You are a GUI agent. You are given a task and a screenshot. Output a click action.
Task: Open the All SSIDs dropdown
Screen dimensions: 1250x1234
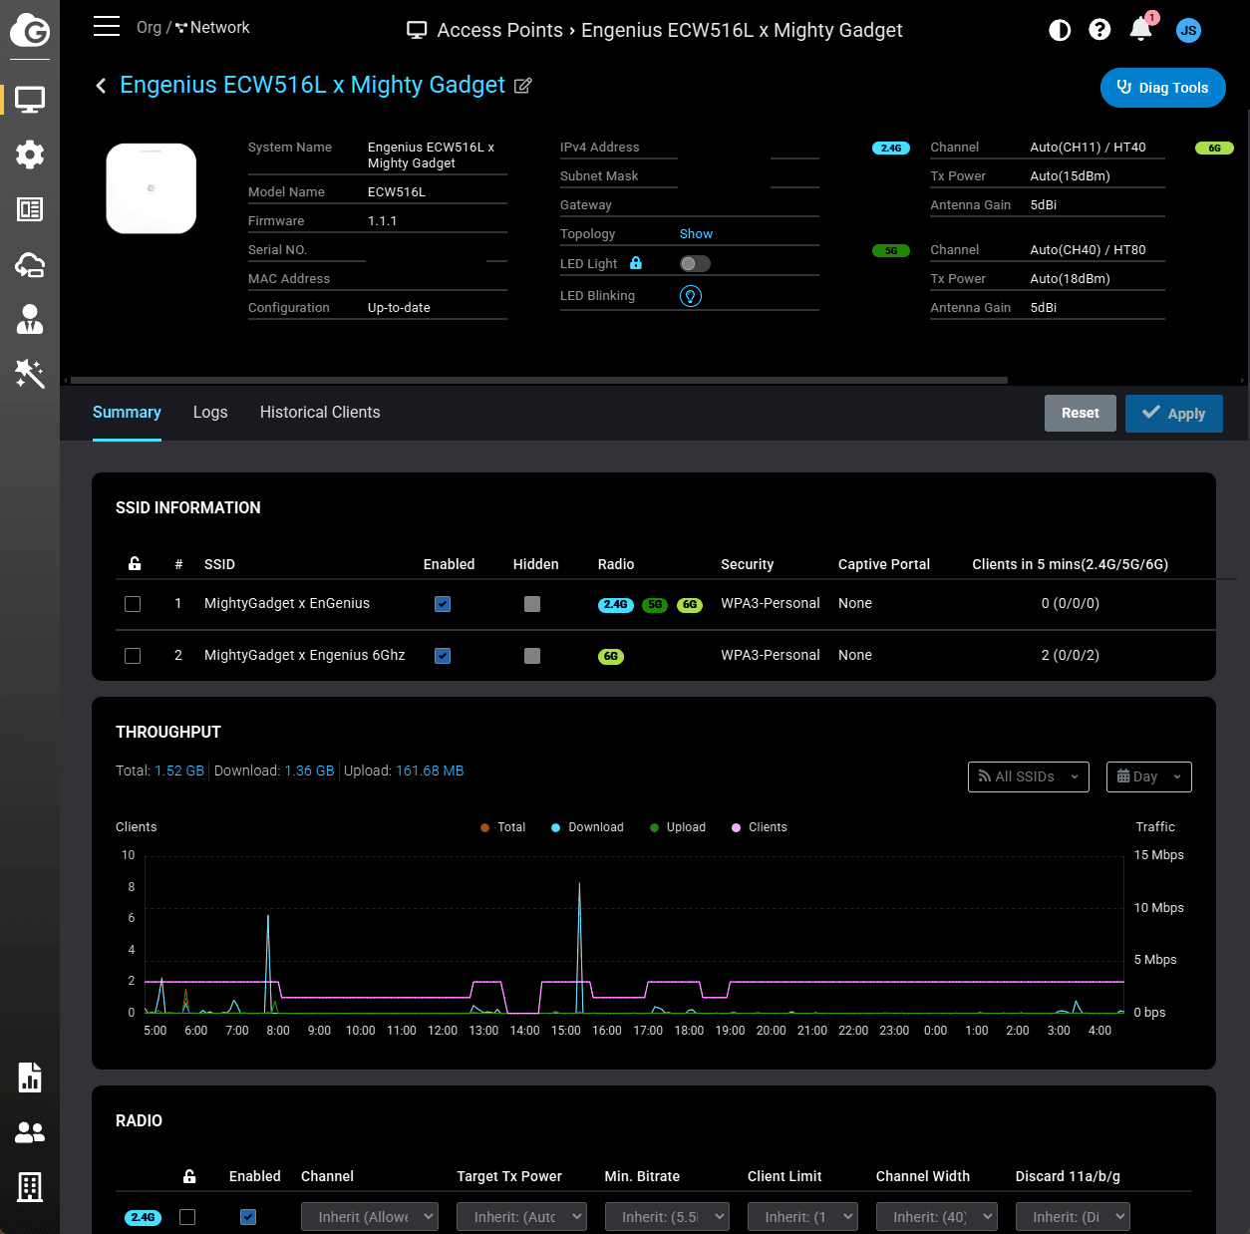click(1028, 776)
